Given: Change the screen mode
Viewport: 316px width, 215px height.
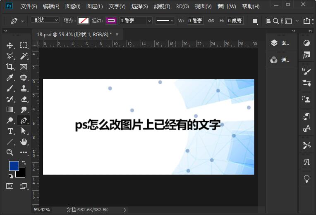Looking at the screenshot, I should pos(24,186).
